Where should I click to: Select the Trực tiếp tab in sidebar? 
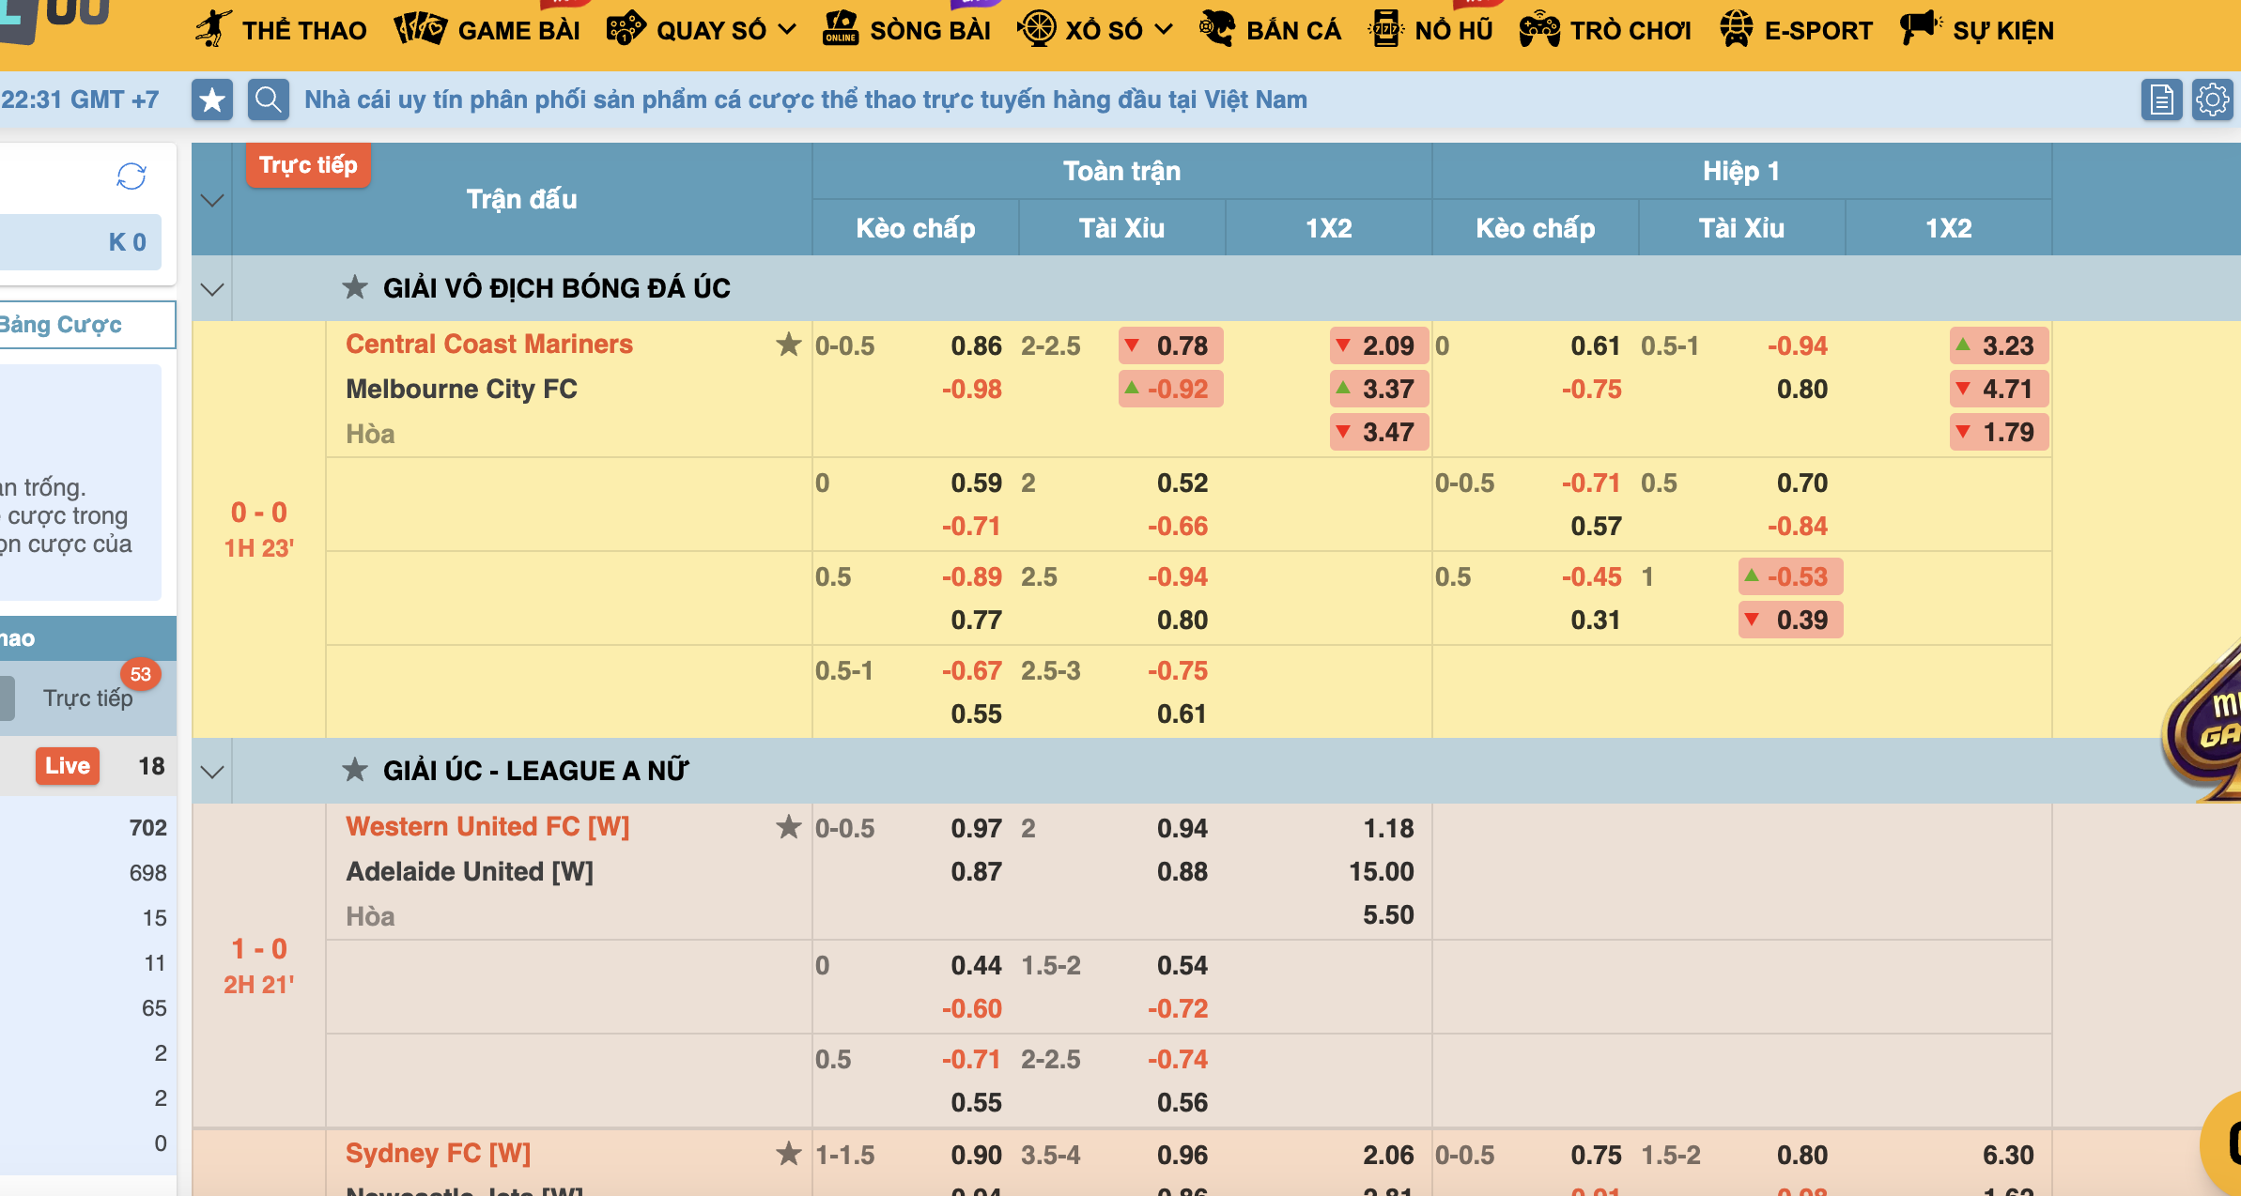point(87,698)
